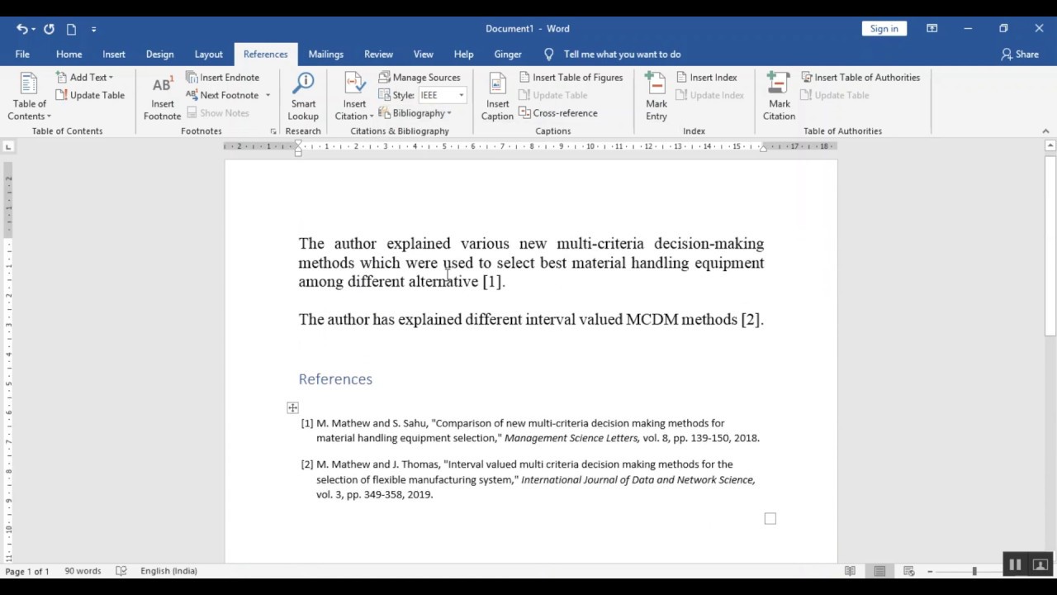1057x595 pixels.
Task: Click the vertical scrollbar up arrow
Action: coord(1050,146)
